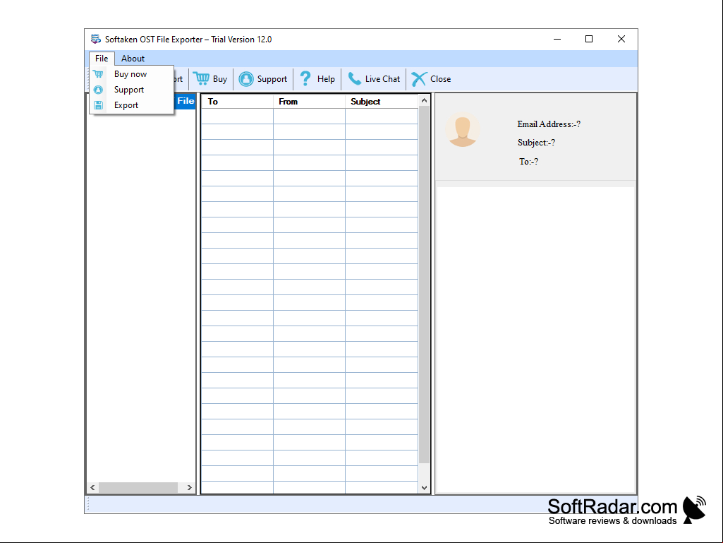This screenshot has width=723, height=543.
Task: Click the shopping cart icon beside Buy now
Action: tap(98, 74)
